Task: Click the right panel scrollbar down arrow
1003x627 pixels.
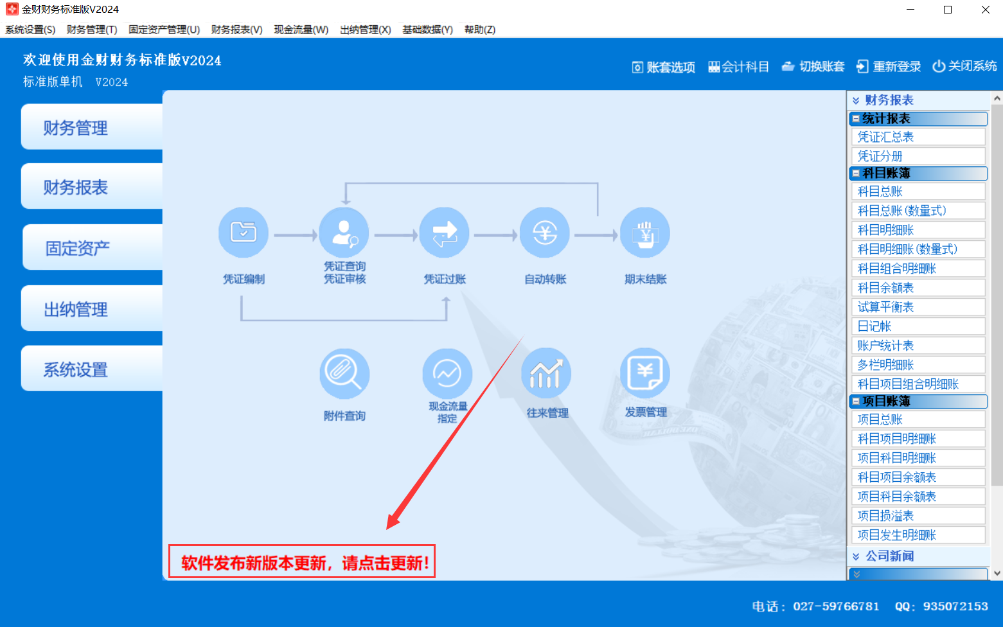Action: (x=997, y=573)
